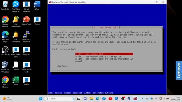The width and height of the screenshot is (182, 102).
Task: Open Task View on taskbar
Action: pyautogui.click(x=79, y=99)
